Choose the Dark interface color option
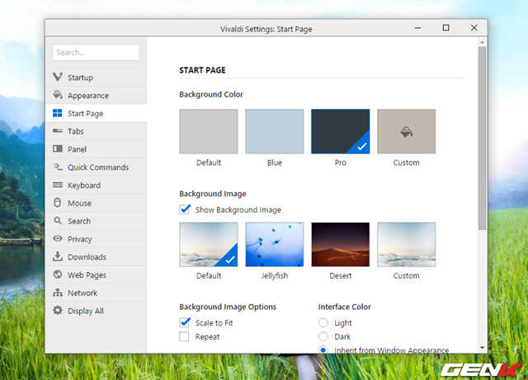Viewport: 528px width, 380px height. [323, 336]
